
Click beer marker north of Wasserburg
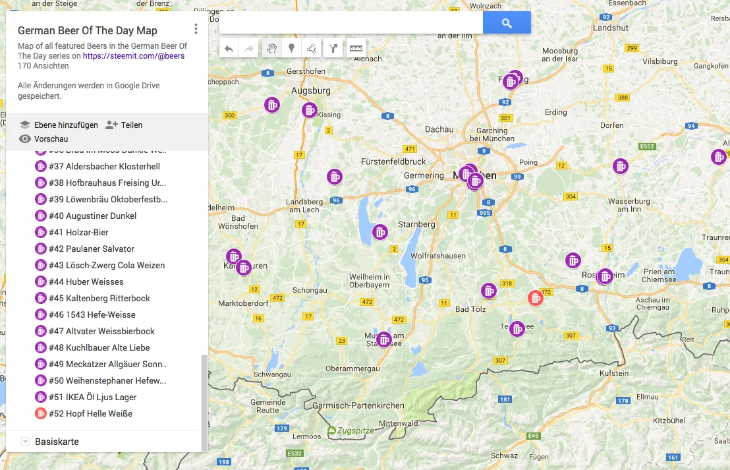(x=620, y=166)
